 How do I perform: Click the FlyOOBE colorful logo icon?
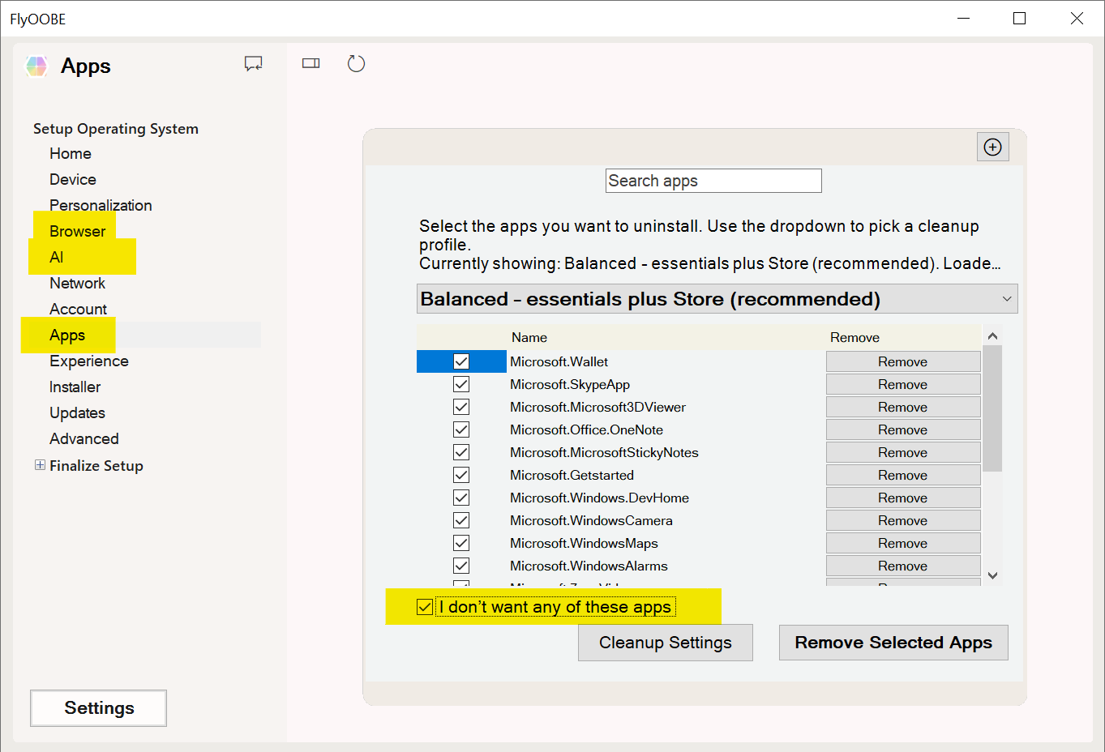click(36, 66)
